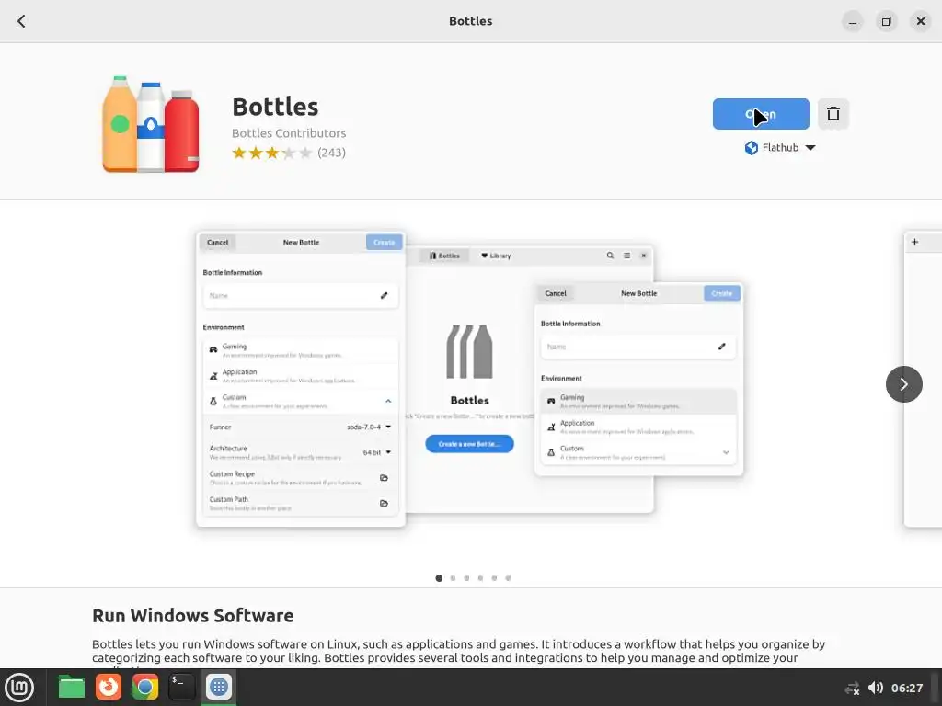The height and width of the screenshot is (706, 942).
Task: Open the network status tray icon
Action: (x=852, y=689)
